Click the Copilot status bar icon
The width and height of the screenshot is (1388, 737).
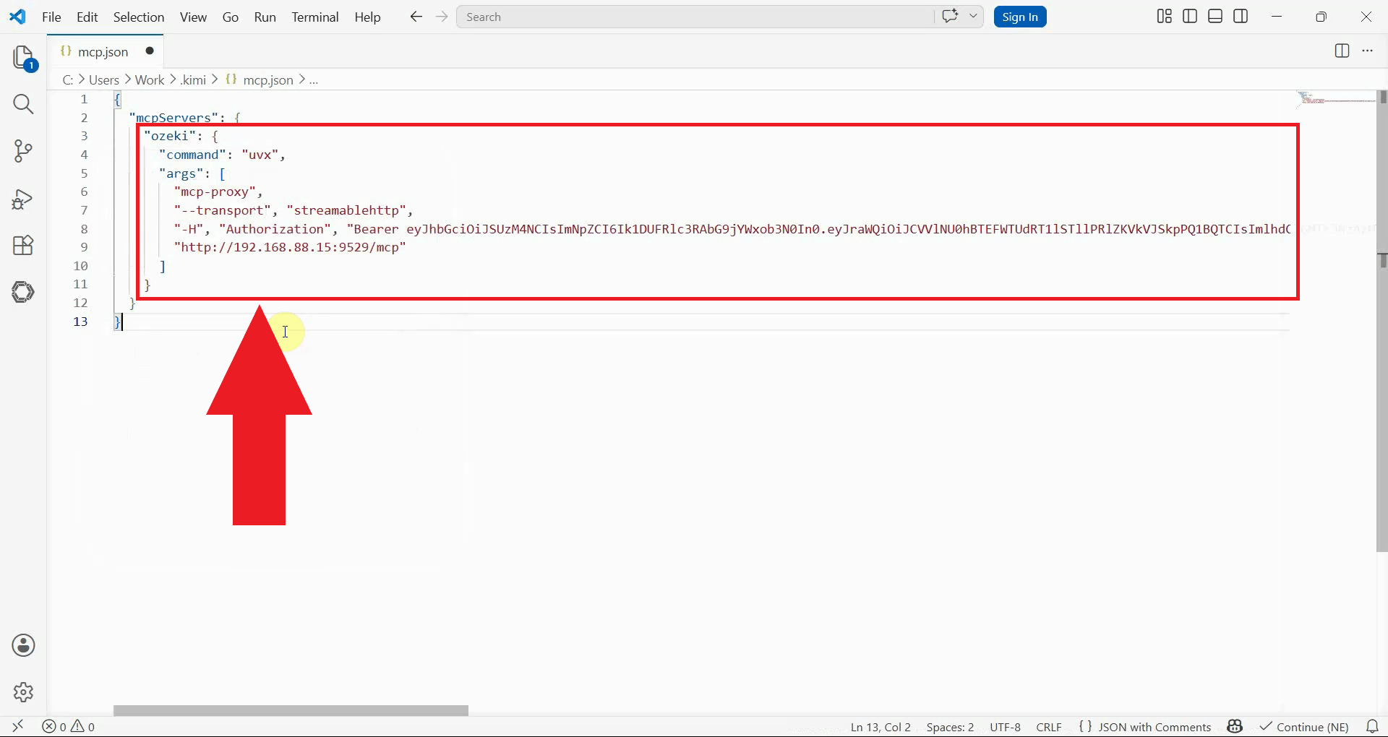click(x=1235, y=726)
